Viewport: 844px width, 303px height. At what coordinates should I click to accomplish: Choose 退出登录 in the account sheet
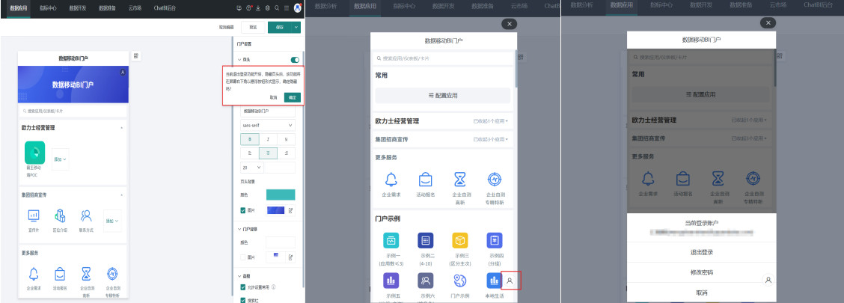click(x=701, y=252)
